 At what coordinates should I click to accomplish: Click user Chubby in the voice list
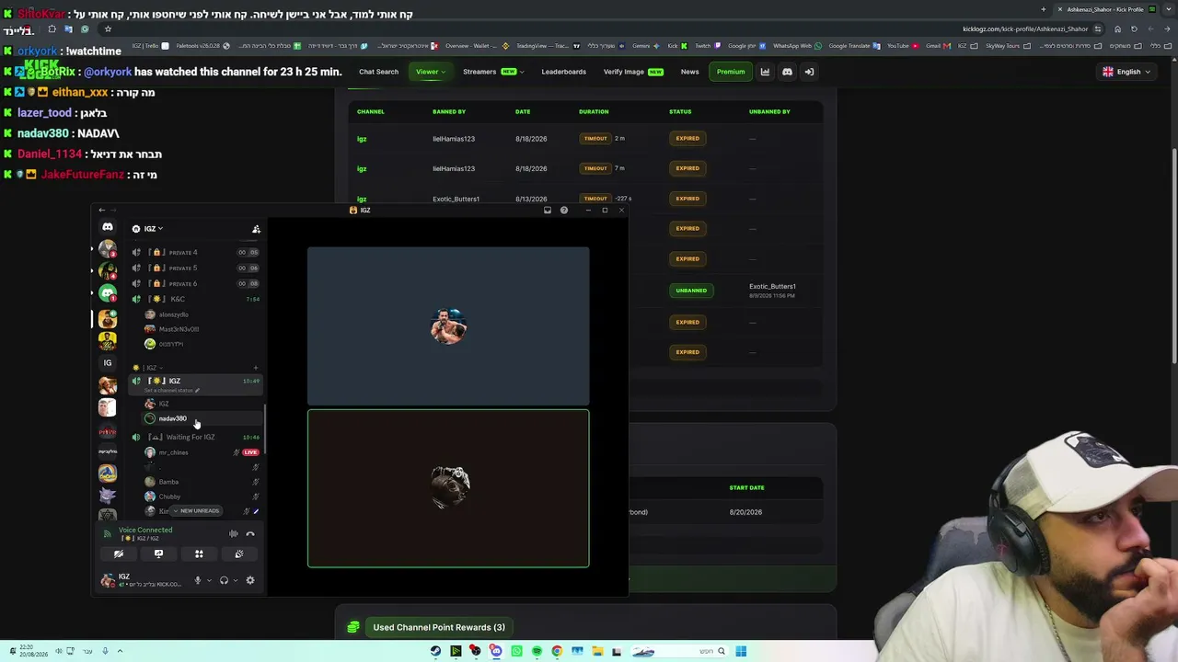201,496
